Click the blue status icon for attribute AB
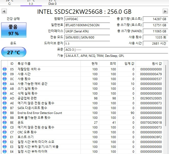The width and height of the screenshot is (169, 154). [5, 88]
